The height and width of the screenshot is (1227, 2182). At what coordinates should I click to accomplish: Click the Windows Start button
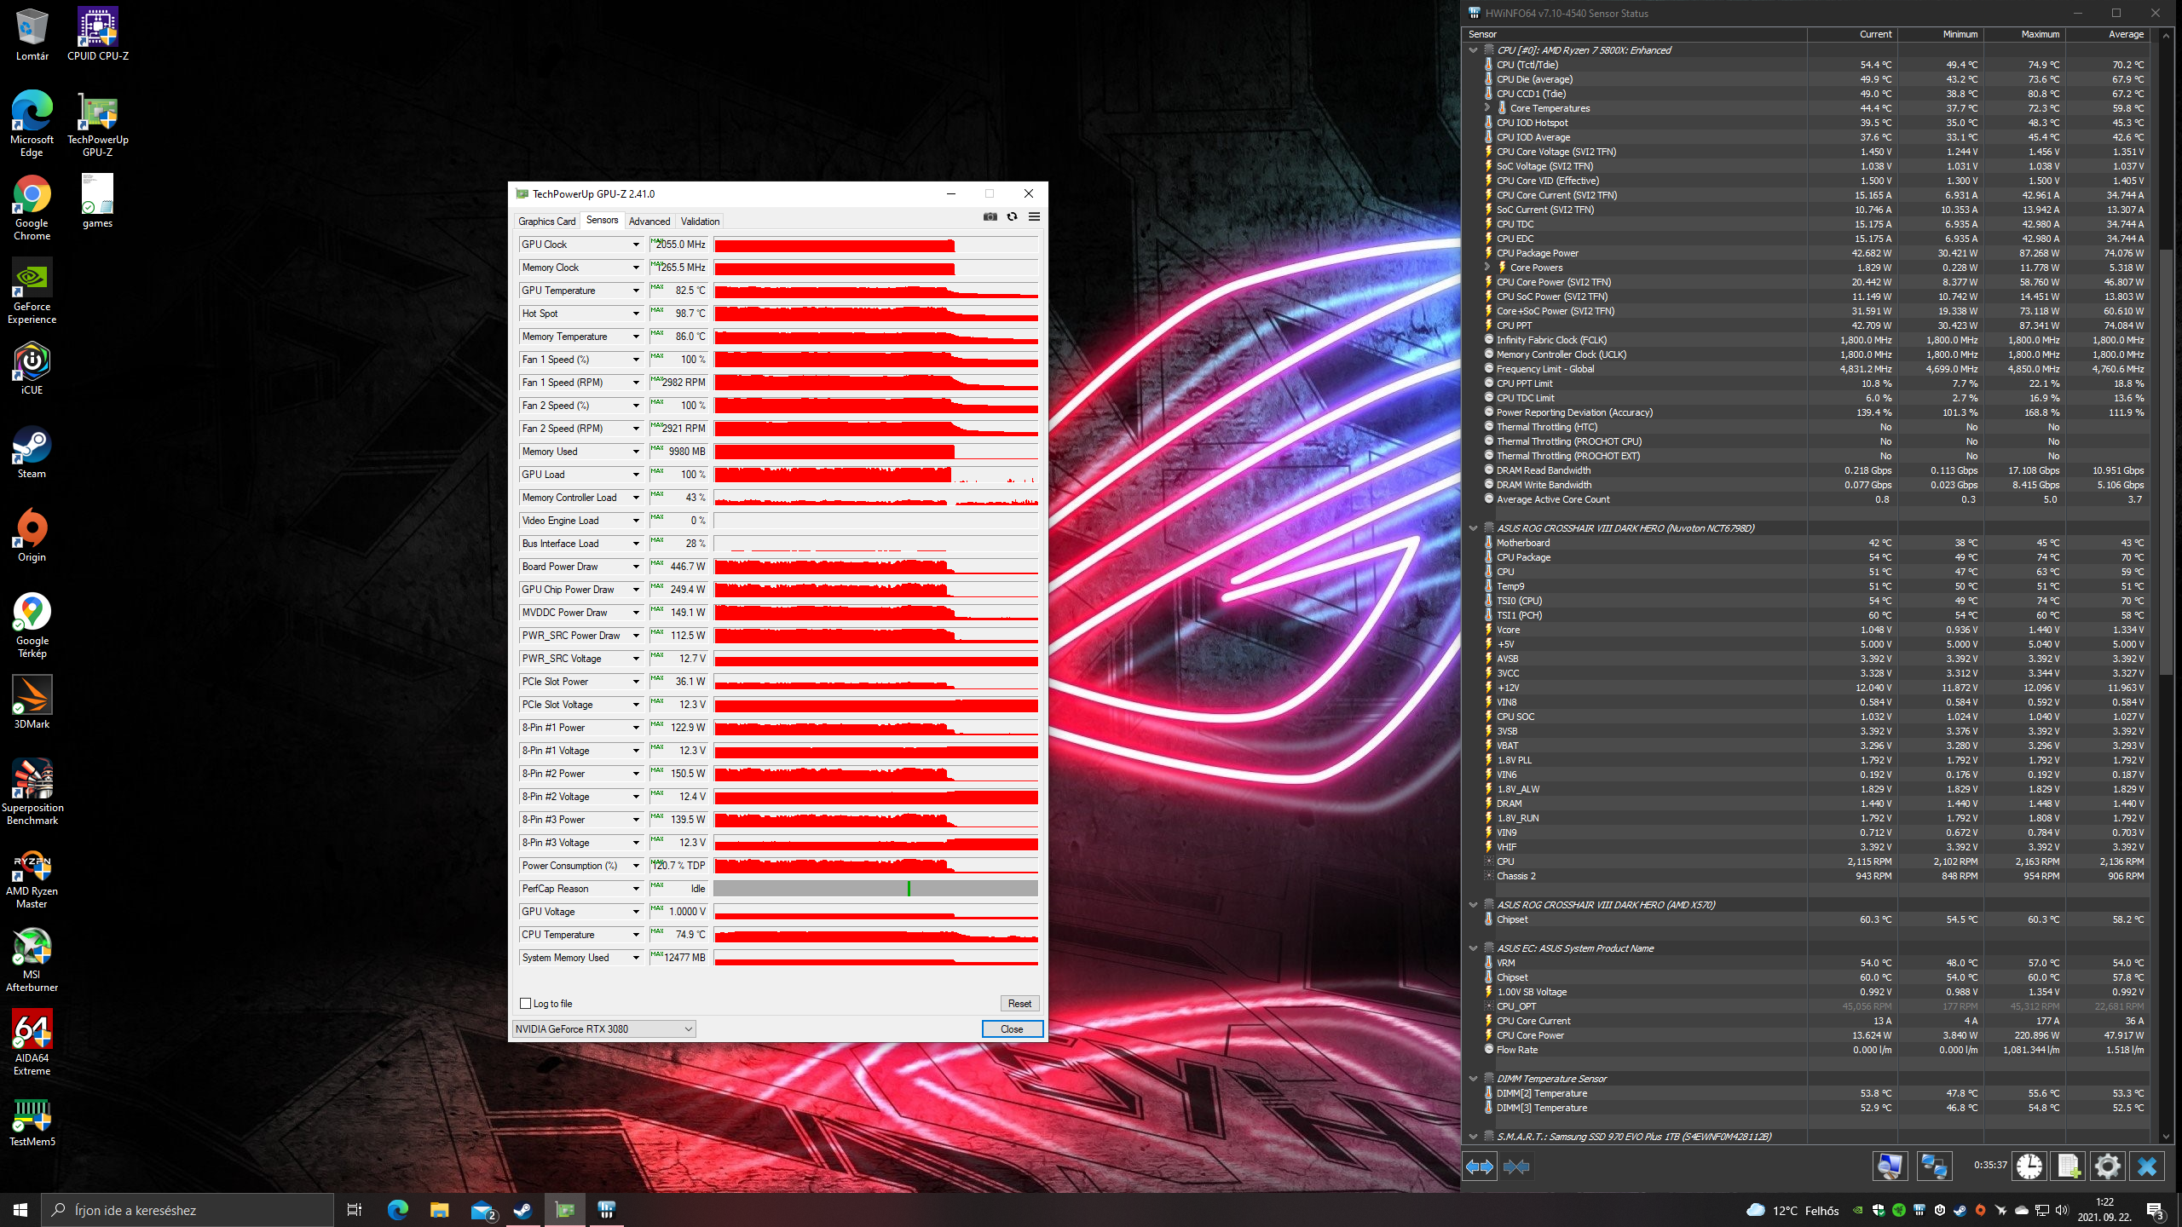(x=20, y=1210)
